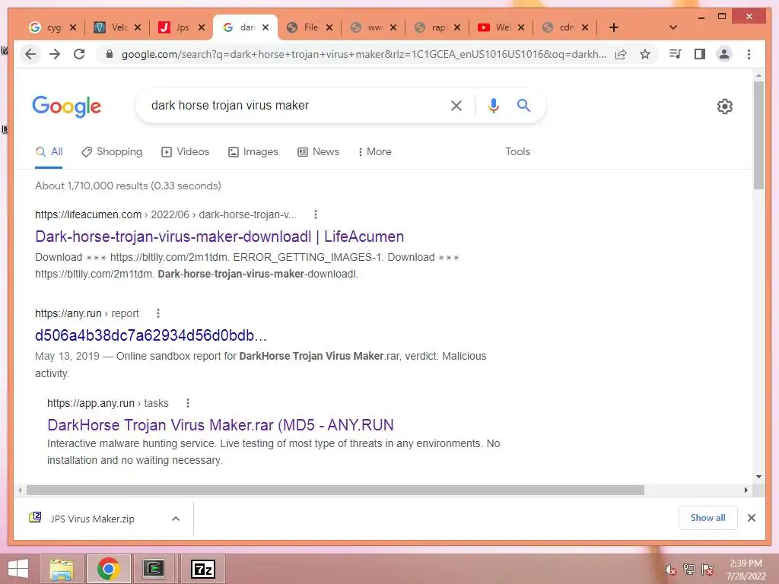
Task: Start voice search with microphone
Action: [x=493, y=105]
